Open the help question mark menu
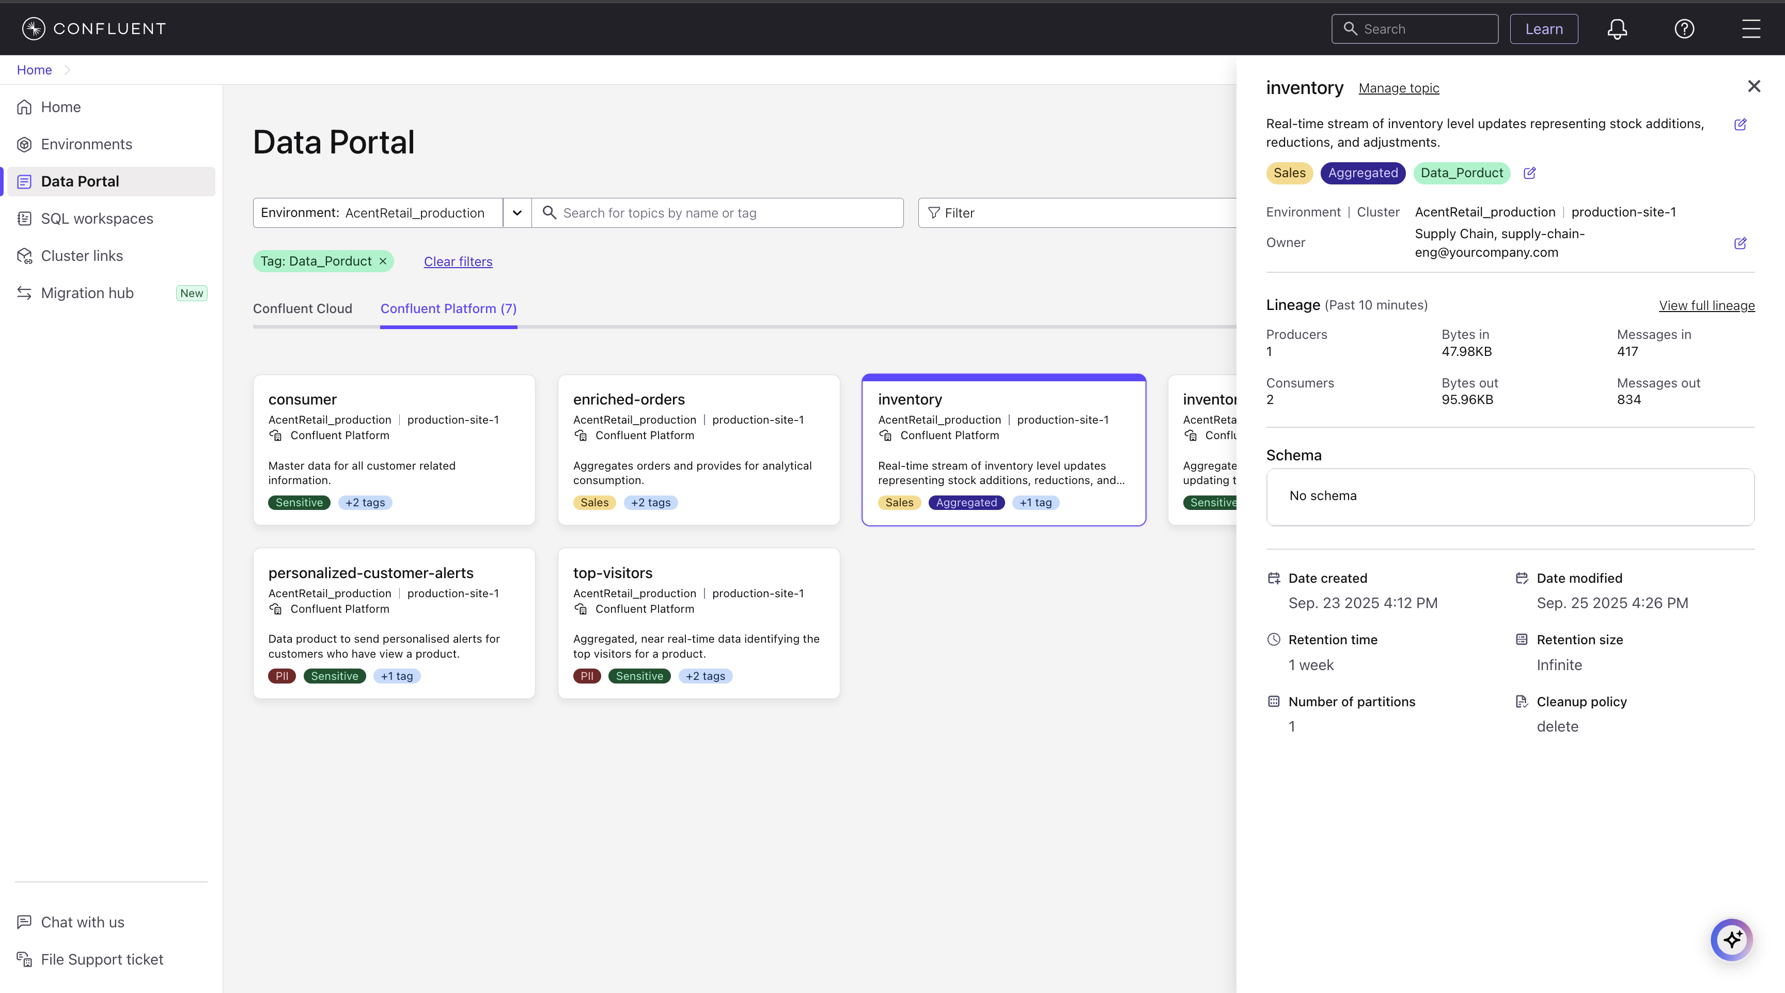 (1684, 28)
